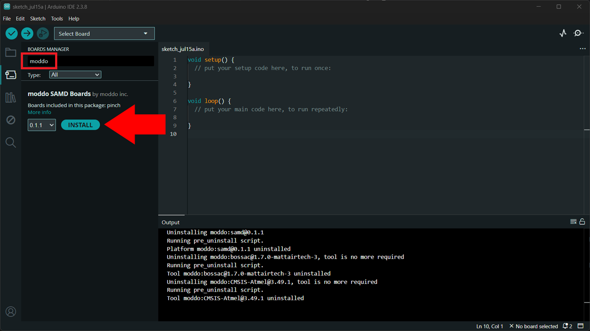The width and height of the screenshot is (590, 331).
Task: Click the Output panel vertical scrollbar
Action: pos(587,274)
